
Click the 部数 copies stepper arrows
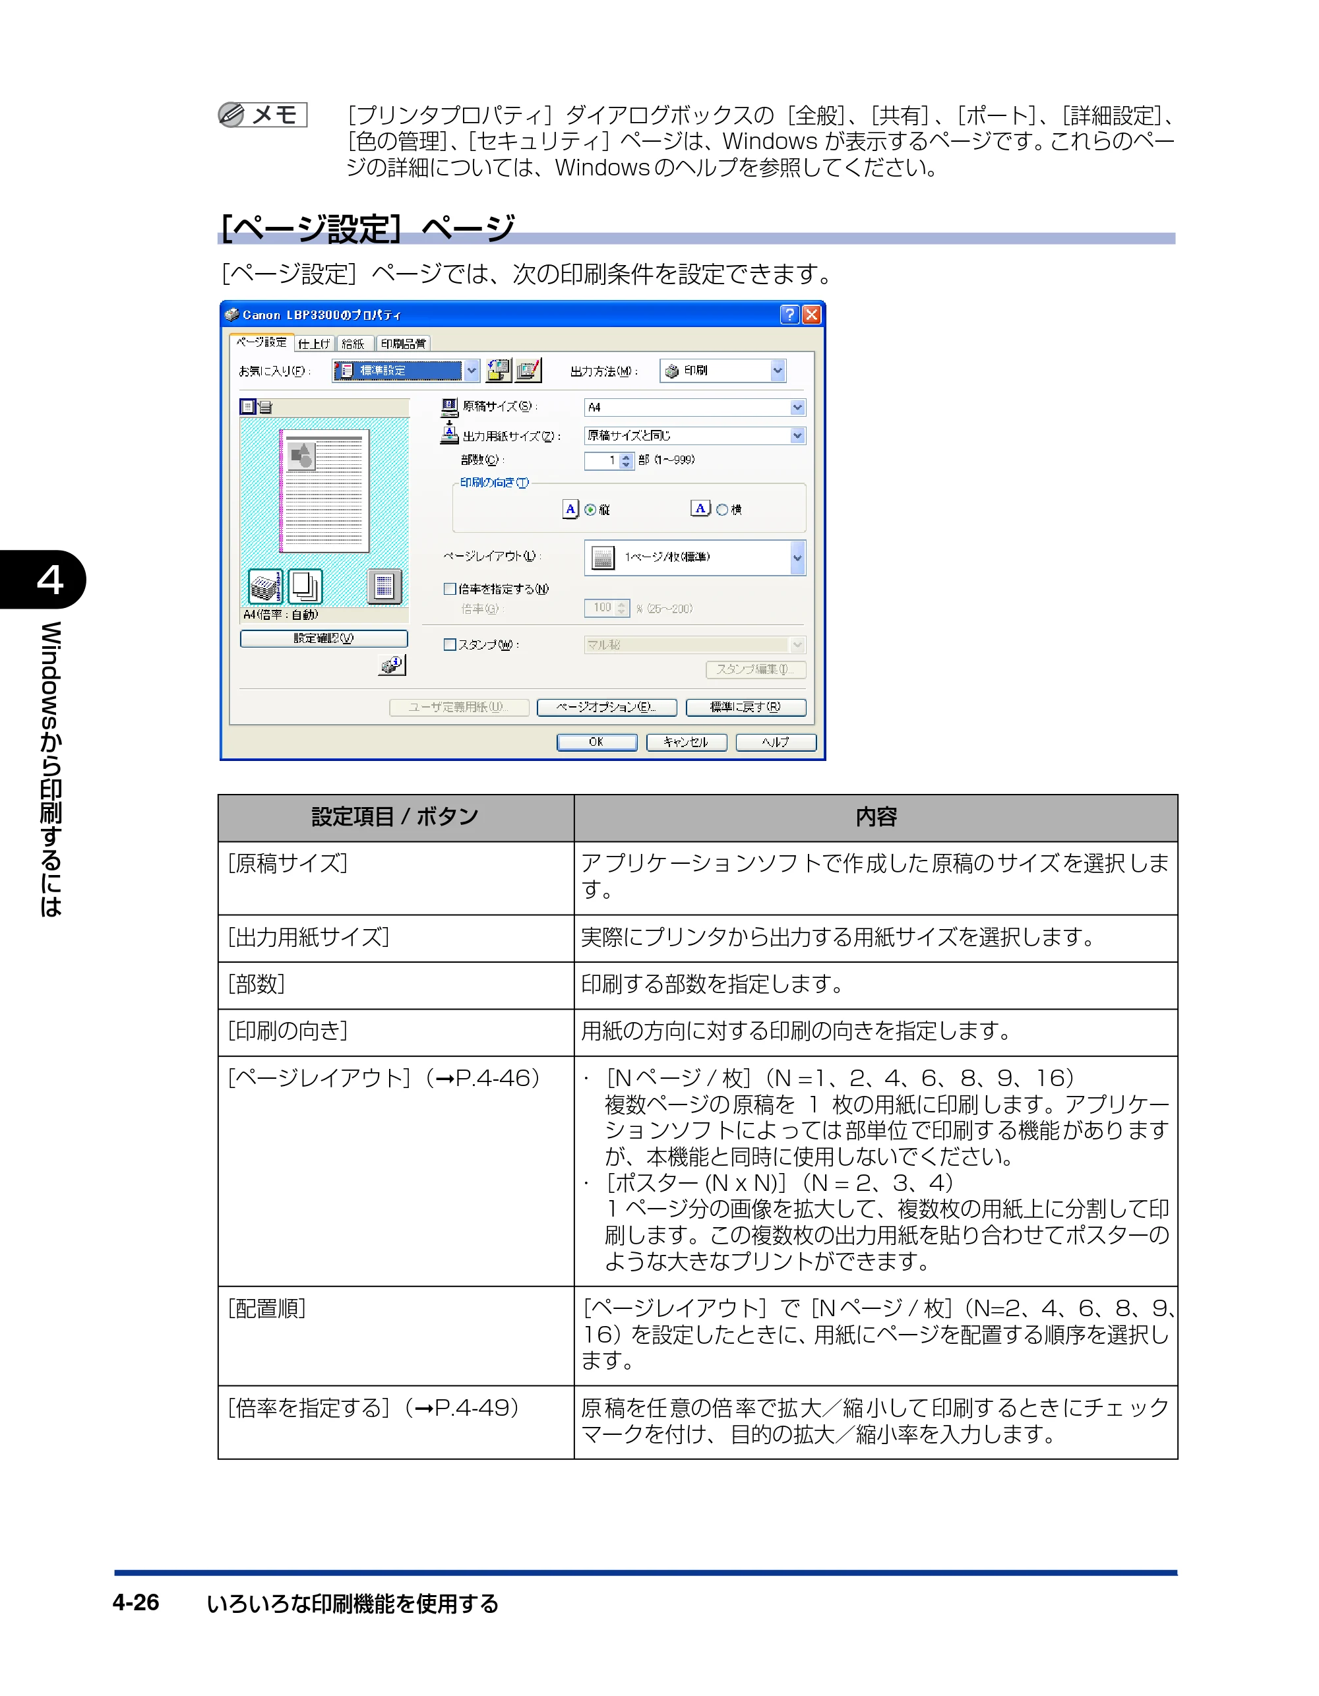pos(626,462)
